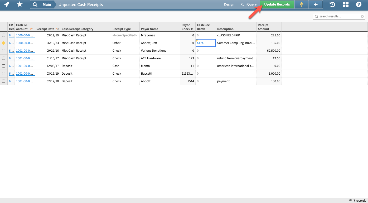Open the 1000-00-0 Cash GL Account link
Viewport: 368px width, 203px height.
pyautogui.click(x=25, y=35)
